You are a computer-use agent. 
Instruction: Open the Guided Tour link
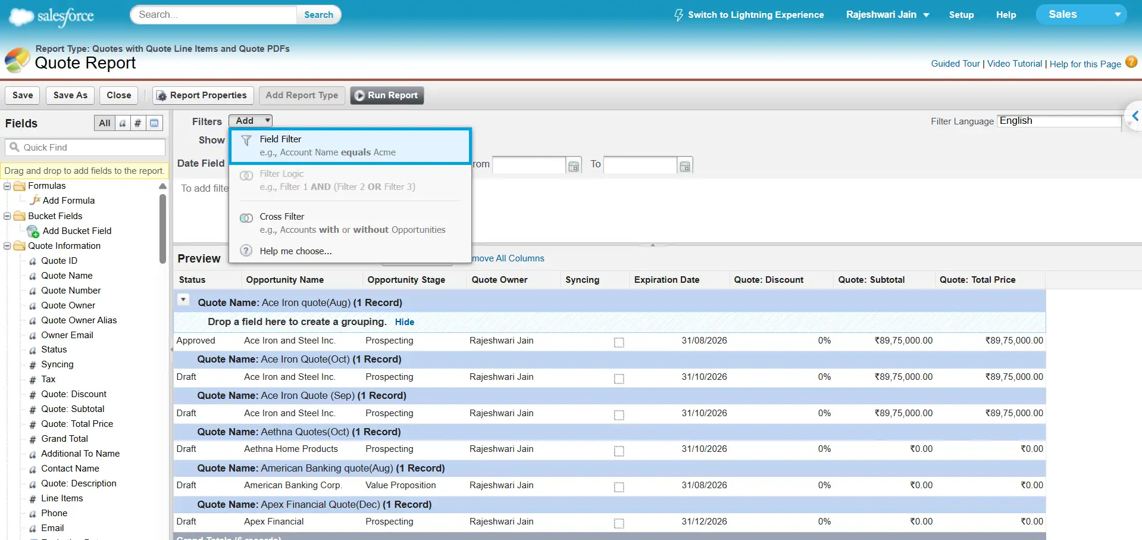(955, 64)
